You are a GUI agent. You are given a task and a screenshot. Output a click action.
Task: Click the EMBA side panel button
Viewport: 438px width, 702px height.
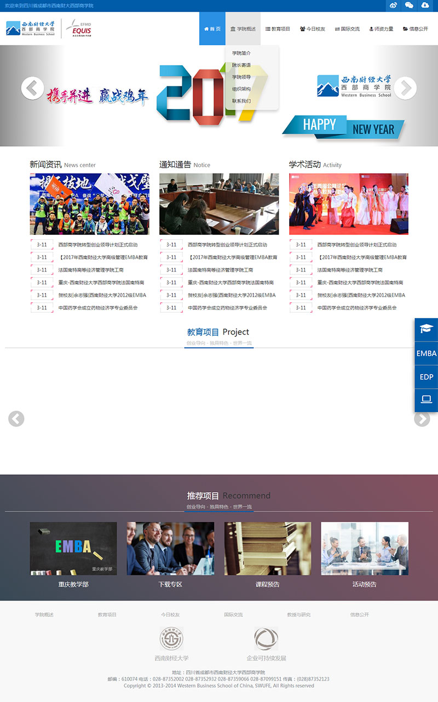(426, 353)
